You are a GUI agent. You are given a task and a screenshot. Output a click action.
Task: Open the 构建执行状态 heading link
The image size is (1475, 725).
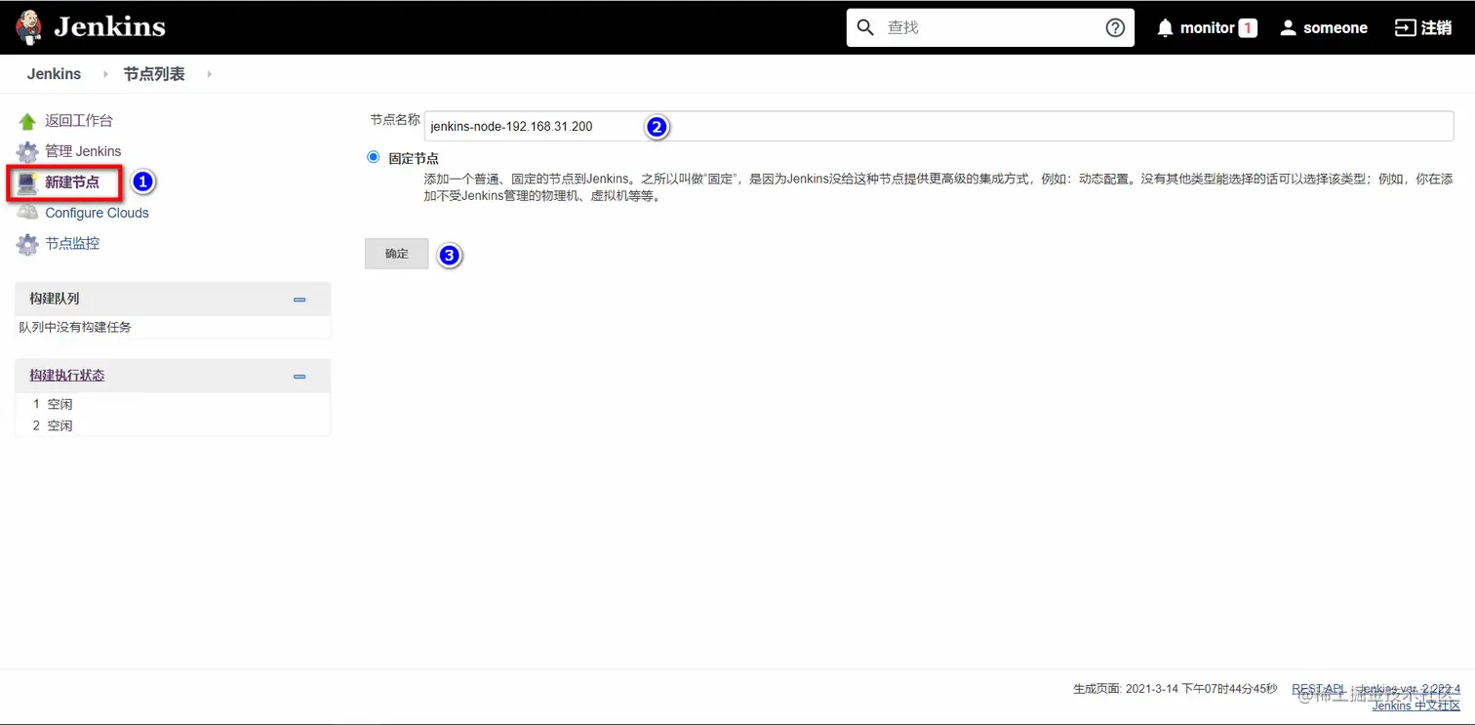click(66, 376)
